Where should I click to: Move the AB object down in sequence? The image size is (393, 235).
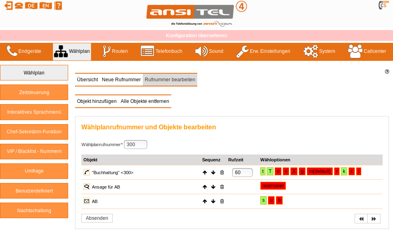pyautogui.click(x=213, y=201)
